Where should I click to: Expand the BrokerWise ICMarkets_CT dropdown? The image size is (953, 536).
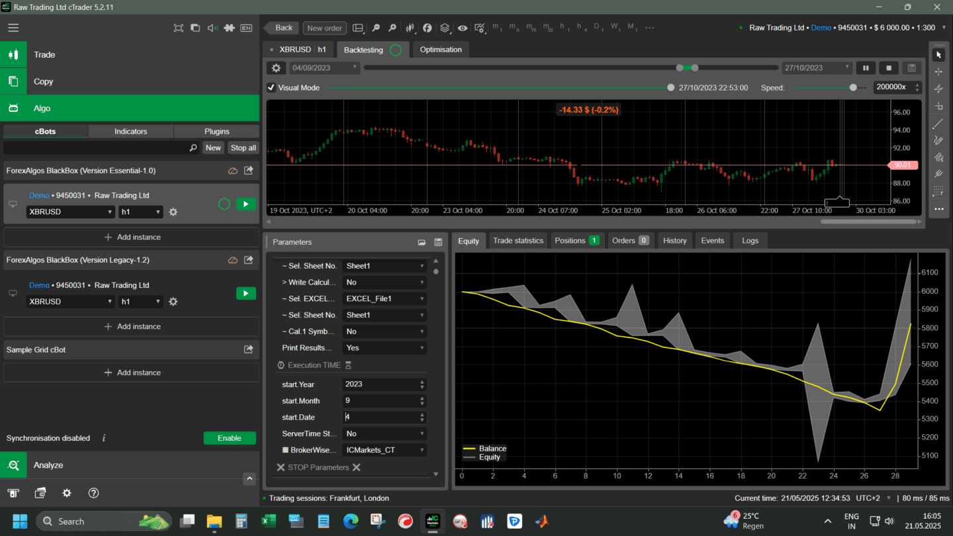[x=384, y=450]
